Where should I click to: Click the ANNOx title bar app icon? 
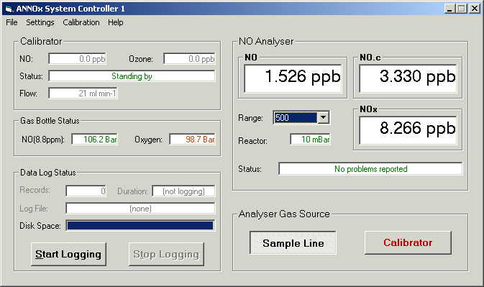click(x=9, y=9)
